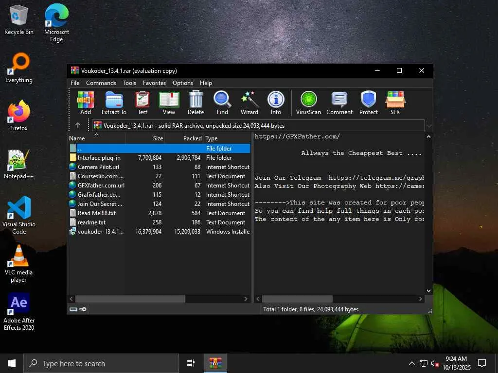This screenshot has width=498, height=373.
Task: Open the File menu
Action: 75,83
